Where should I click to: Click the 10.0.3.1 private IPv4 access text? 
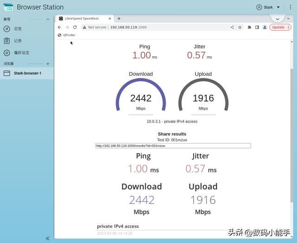click(172, 121)
